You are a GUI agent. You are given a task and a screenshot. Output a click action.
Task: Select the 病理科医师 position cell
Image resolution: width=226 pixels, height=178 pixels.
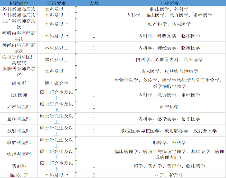pyautogui.click(x=19, y=154)
